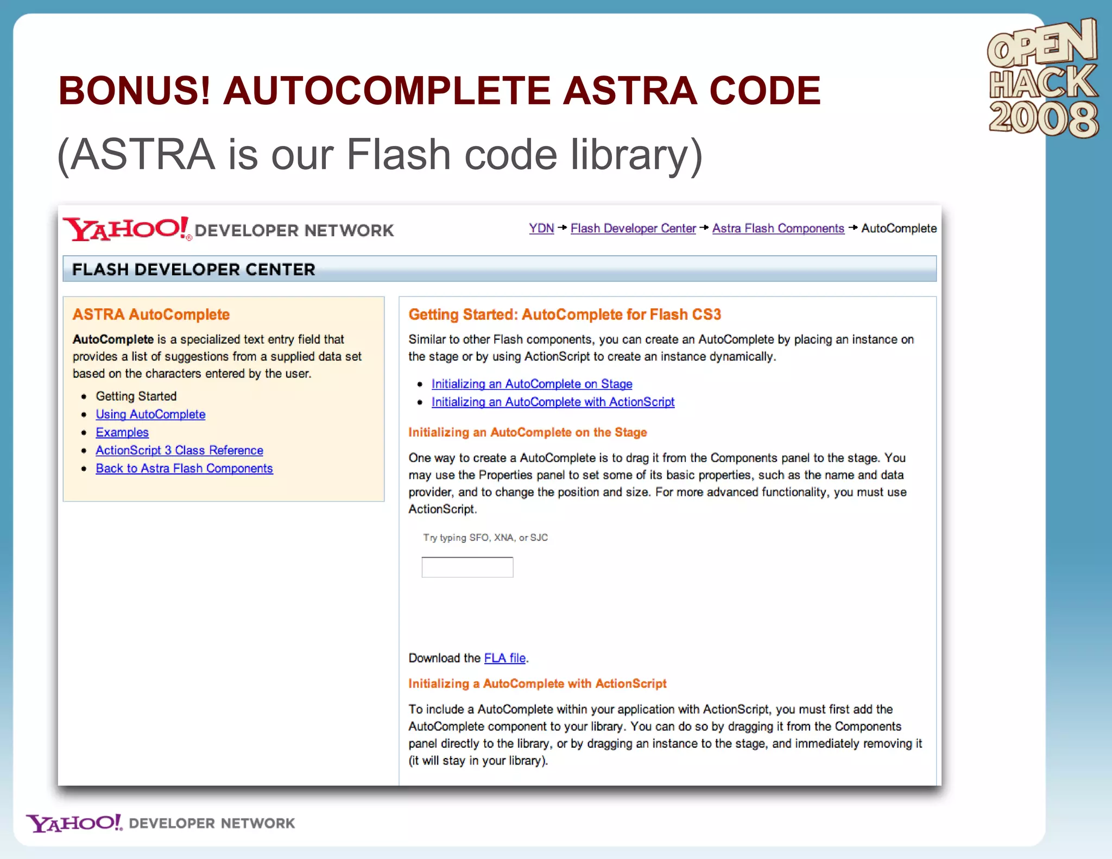
Task: Jump to Initializing an AutoComplete on Stage
Action: click(532, 384)
